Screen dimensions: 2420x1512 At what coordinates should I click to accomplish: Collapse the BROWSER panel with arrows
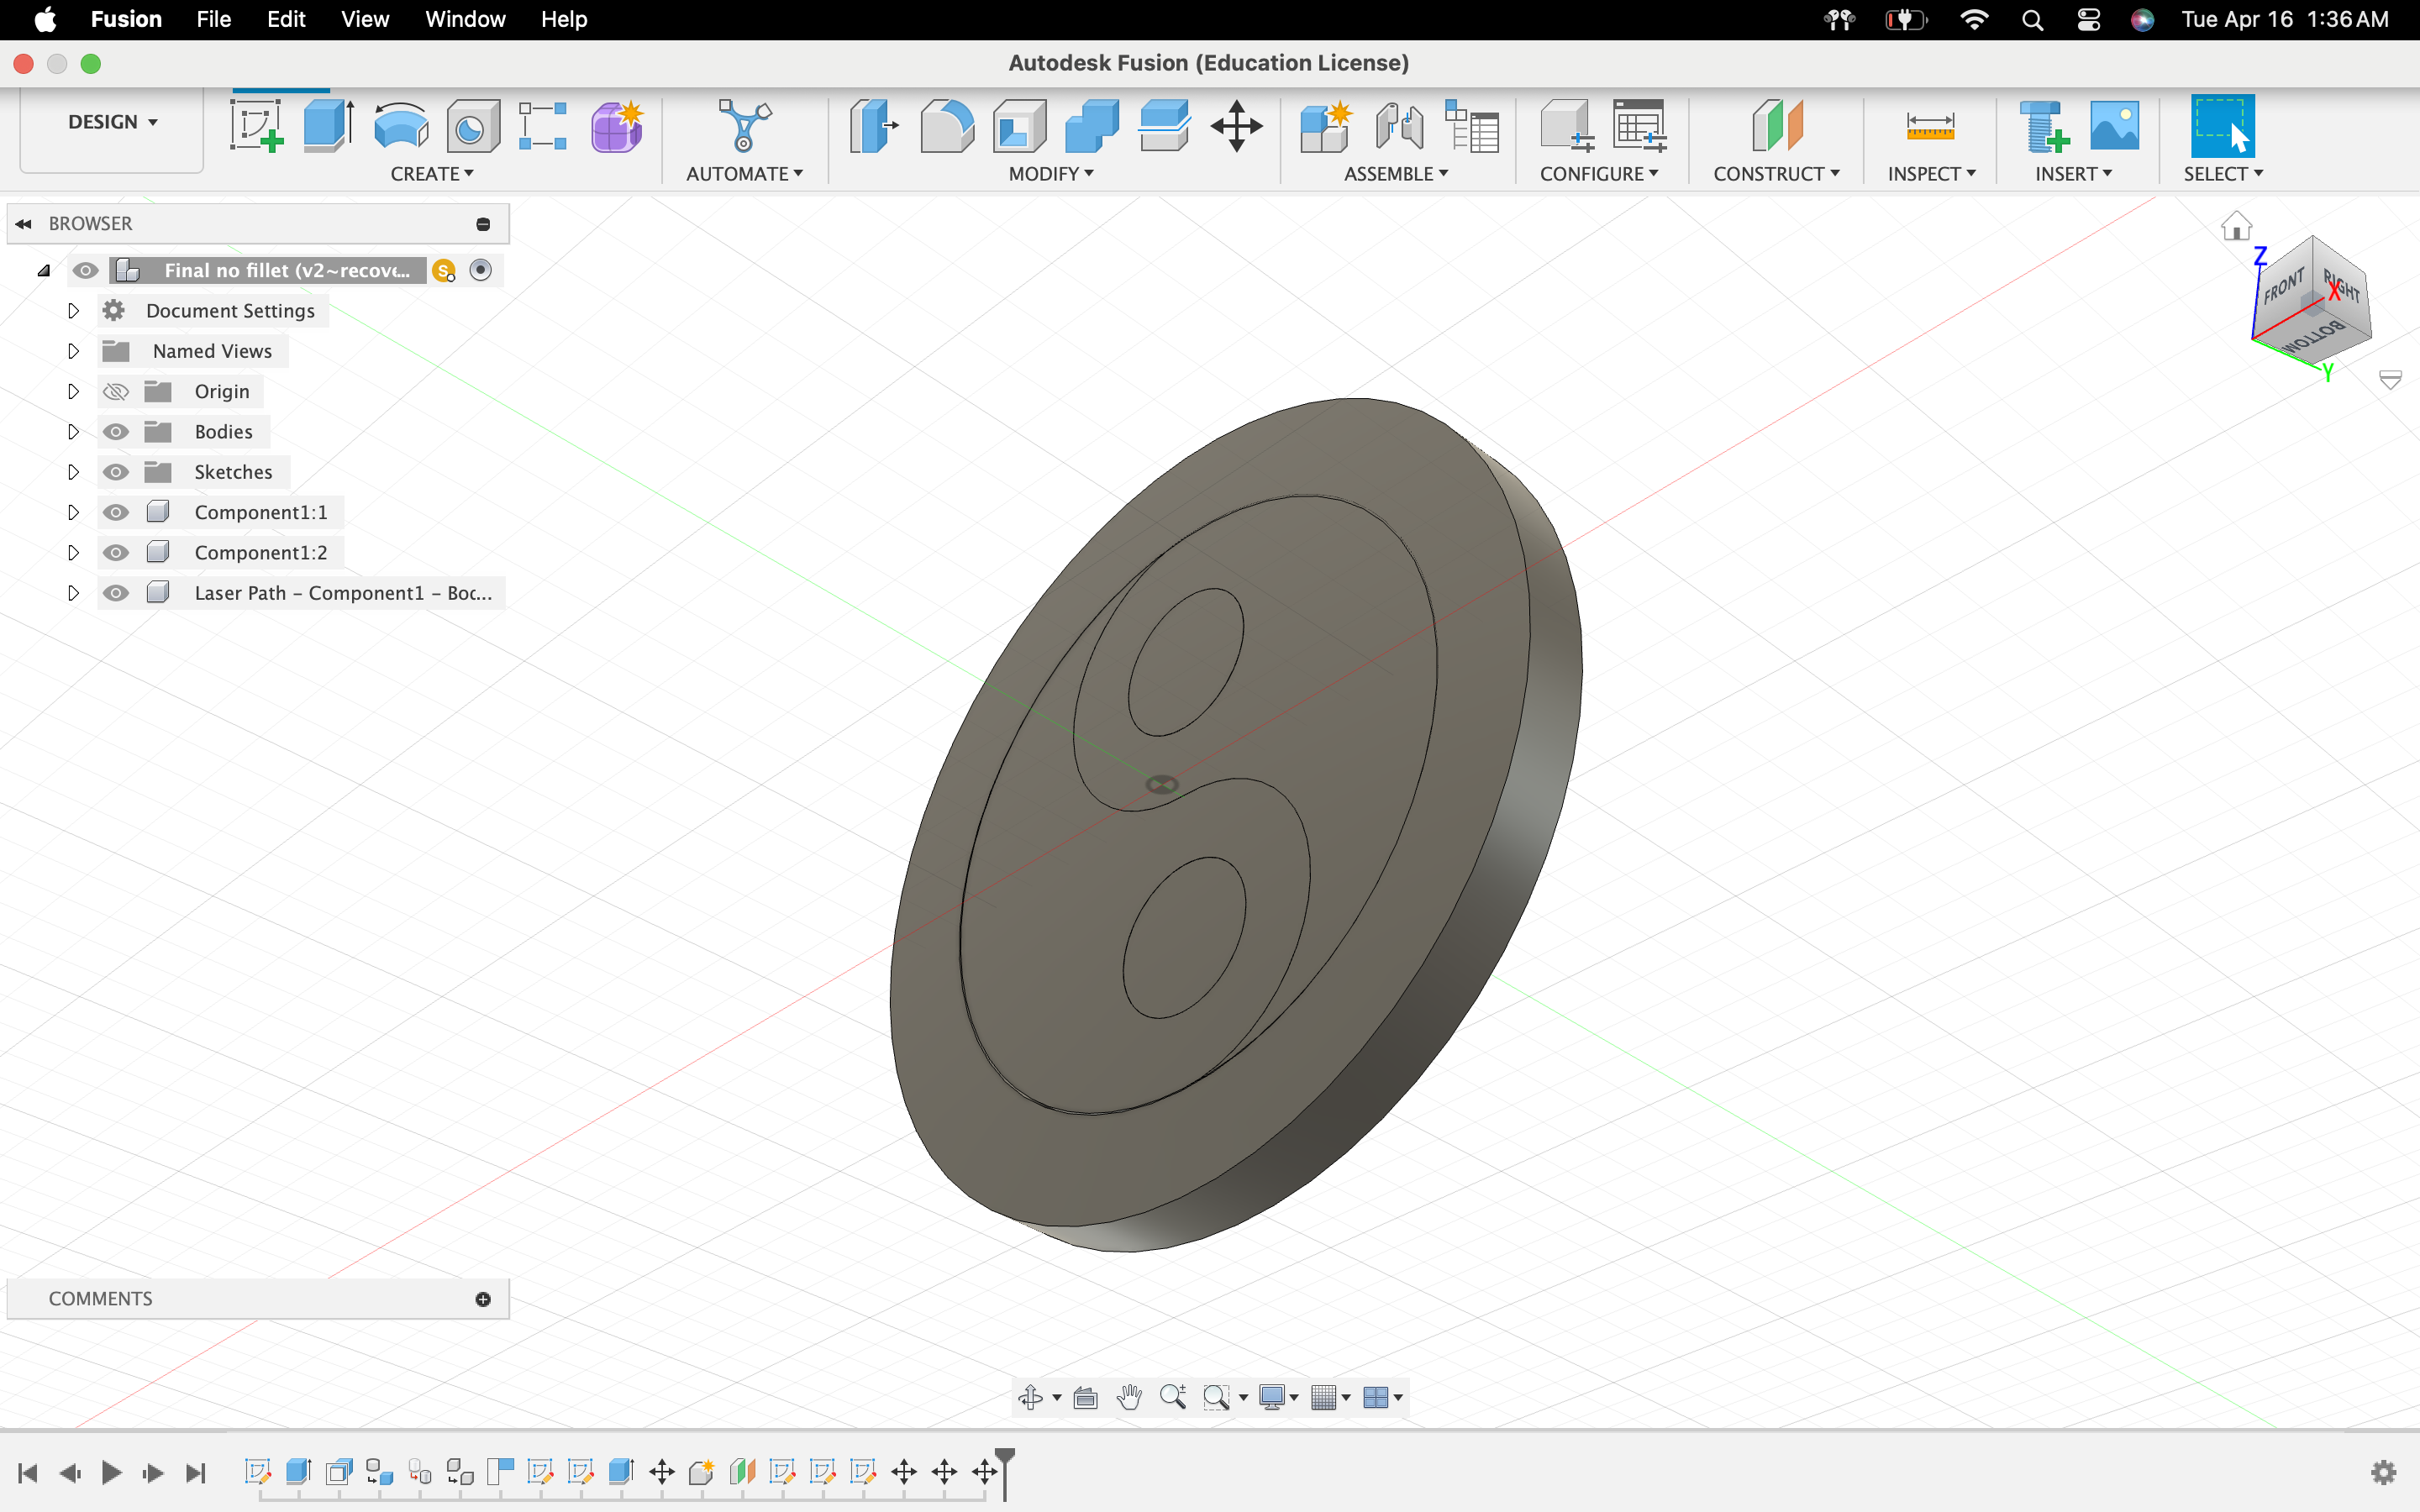point(23,224)
